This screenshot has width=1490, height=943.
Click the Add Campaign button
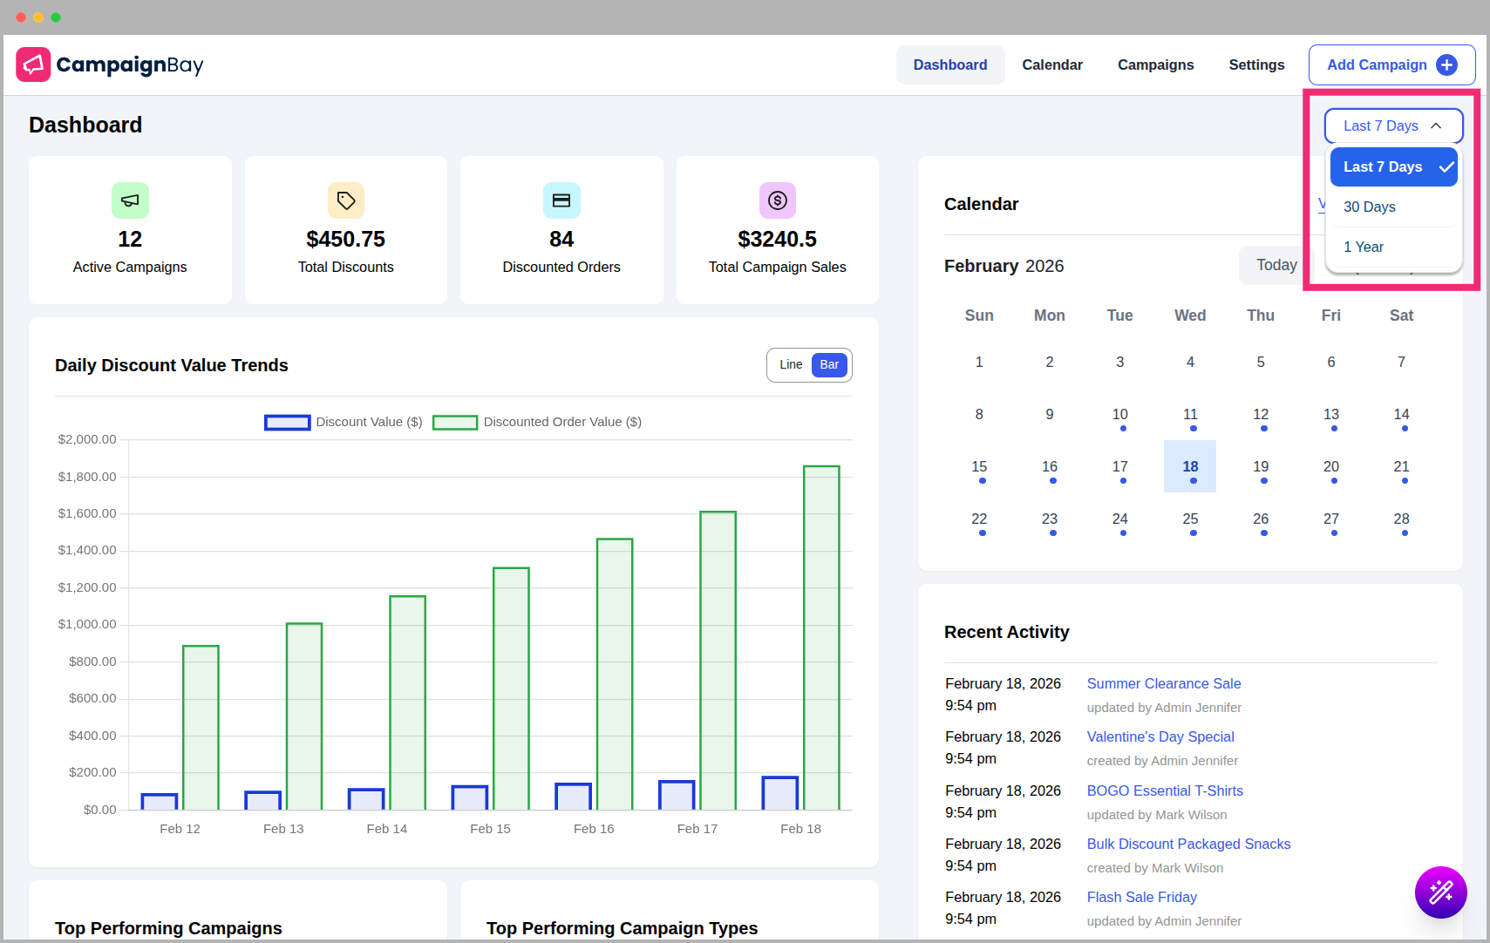coord(1391,64)
